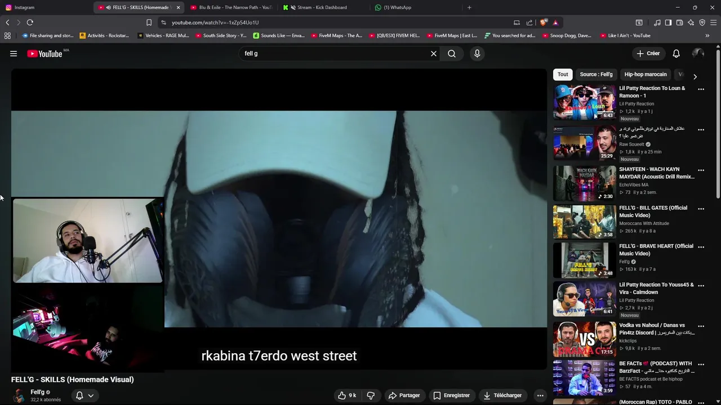Open bookmark FiveM Maps - The A...
Screen dimensions: 721x405
tap(336, 35)
